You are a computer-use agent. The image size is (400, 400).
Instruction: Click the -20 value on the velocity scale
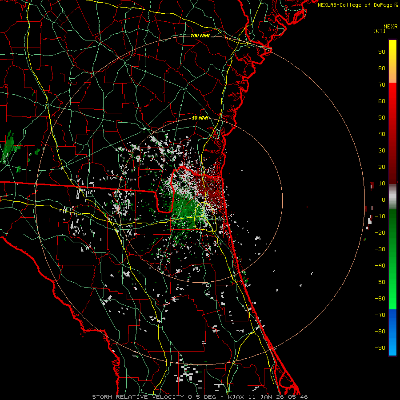380,232
